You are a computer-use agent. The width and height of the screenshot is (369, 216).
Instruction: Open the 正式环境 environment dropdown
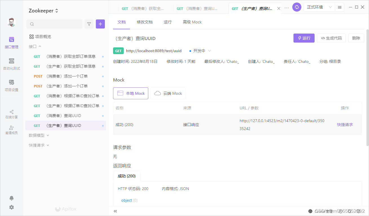(320, 7)
